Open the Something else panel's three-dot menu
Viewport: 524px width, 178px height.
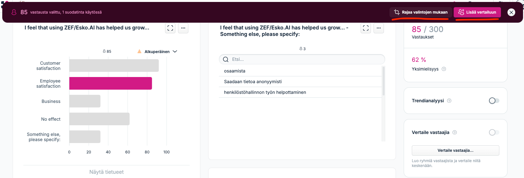point(379,28)
